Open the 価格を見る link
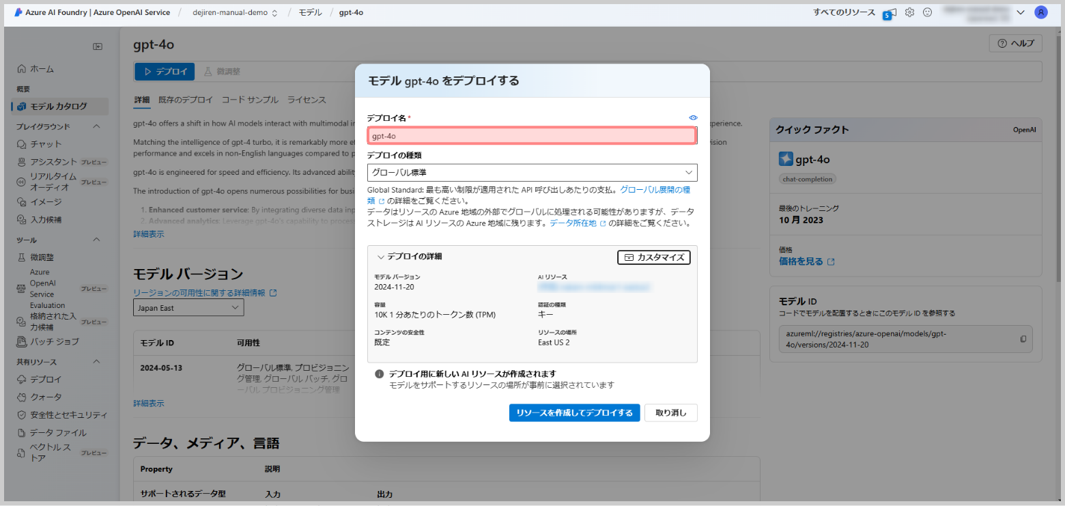This screenshot has width=1065, height=506. coord(806,262)
